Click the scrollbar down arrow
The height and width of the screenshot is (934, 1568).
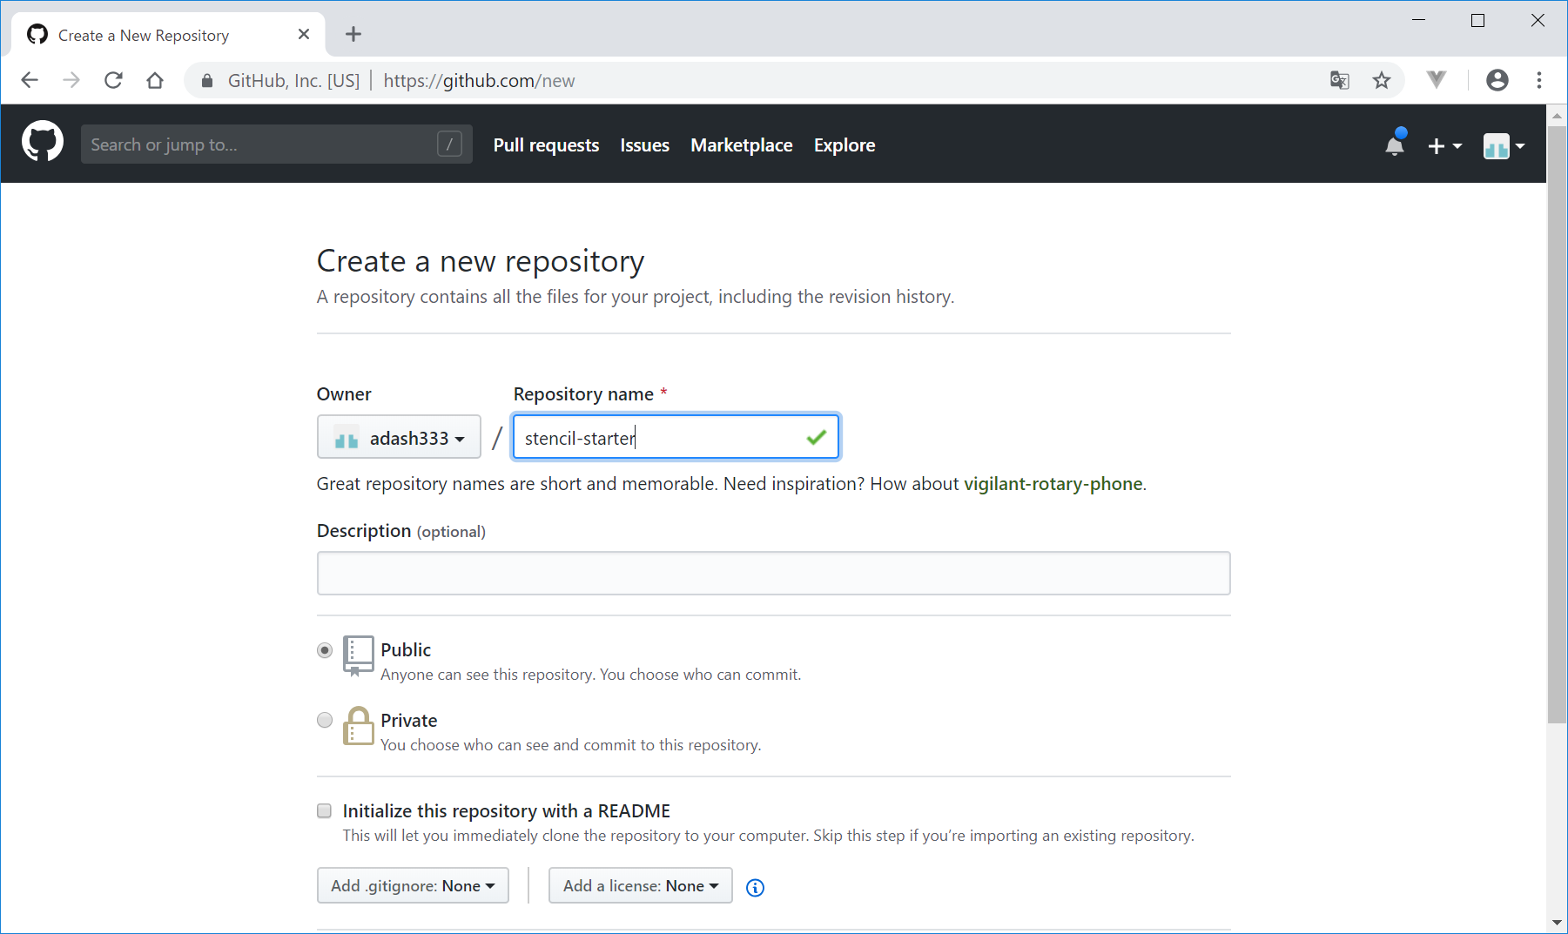(1557, 923)
